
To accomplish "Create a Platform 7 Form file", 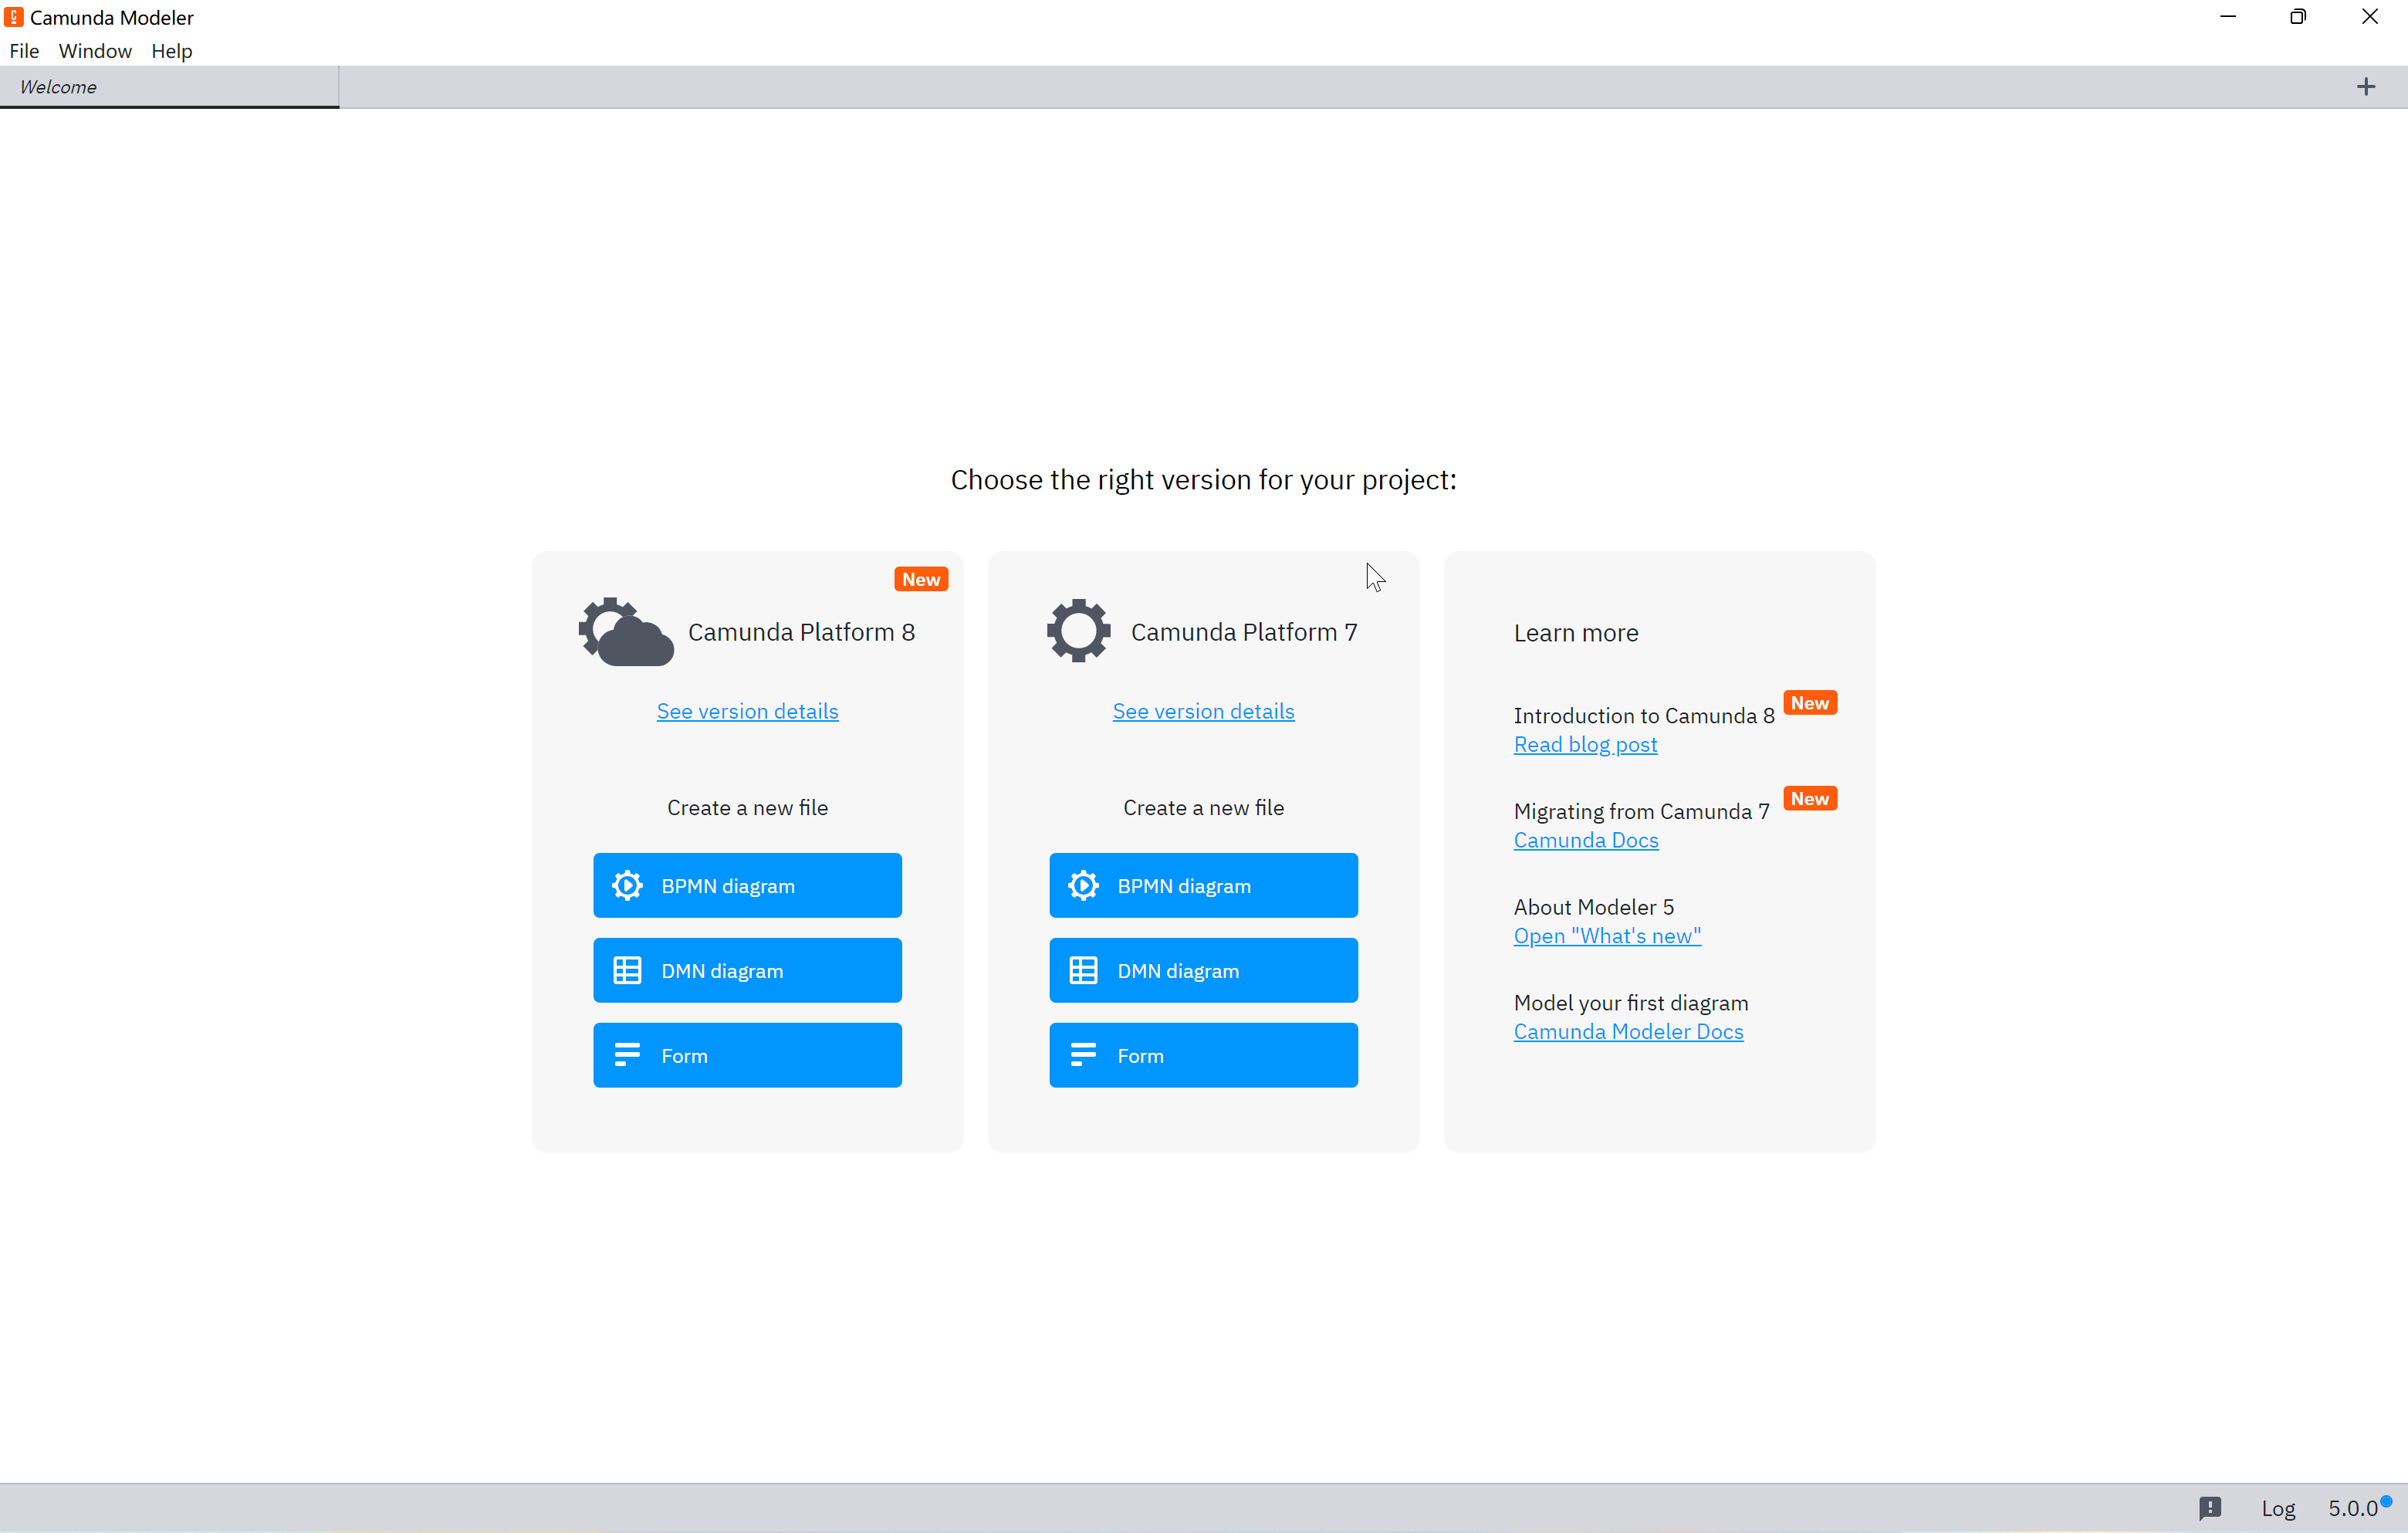I will tap(1203, 1055).
